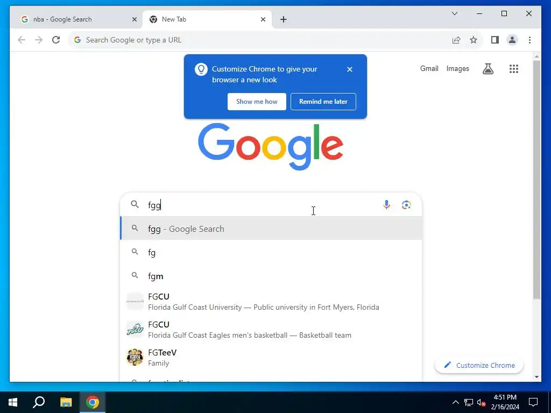Open the Chrome side panel

(495, 40)
